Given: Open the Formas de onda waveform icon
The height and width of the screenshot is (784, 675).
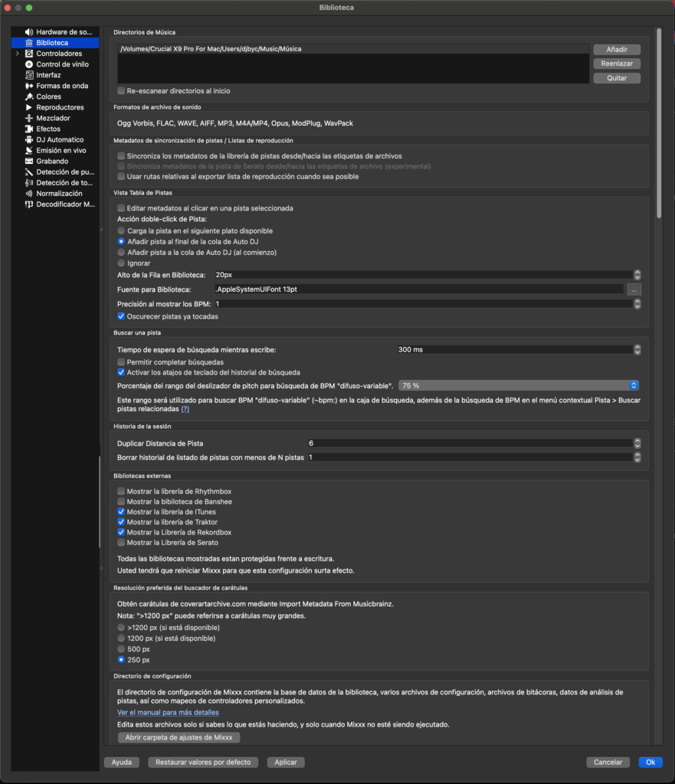Looking at the screenshot, I should pos(29,86).
